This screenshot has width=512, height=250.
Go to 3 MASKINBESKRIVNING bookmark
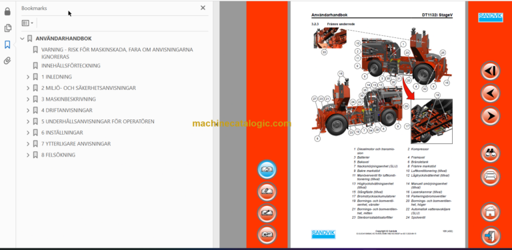[x=69, y=99]
